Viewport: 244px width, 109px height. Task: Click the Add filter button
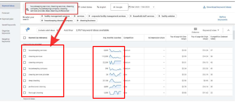click(68, 30)
